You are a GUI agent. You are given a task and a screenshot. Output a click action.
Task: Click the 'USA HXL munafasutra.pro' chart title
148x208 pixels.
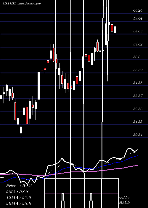[22, 4]
